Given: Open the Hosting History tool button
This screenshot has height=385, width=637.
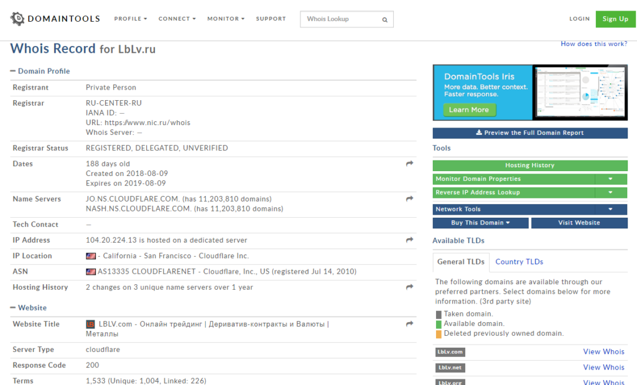Looking at the screenshot, I should [x=530, y=165].
